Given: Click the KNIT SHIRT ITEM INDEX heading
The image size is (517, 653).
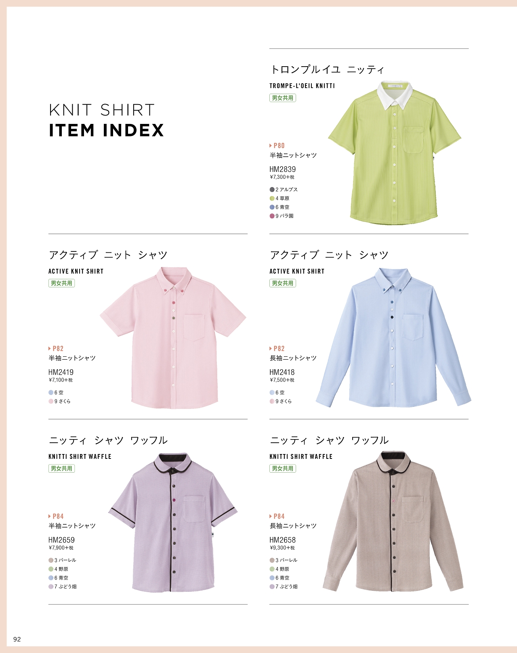Looking at the screenshot, I should tap(106, 120).
